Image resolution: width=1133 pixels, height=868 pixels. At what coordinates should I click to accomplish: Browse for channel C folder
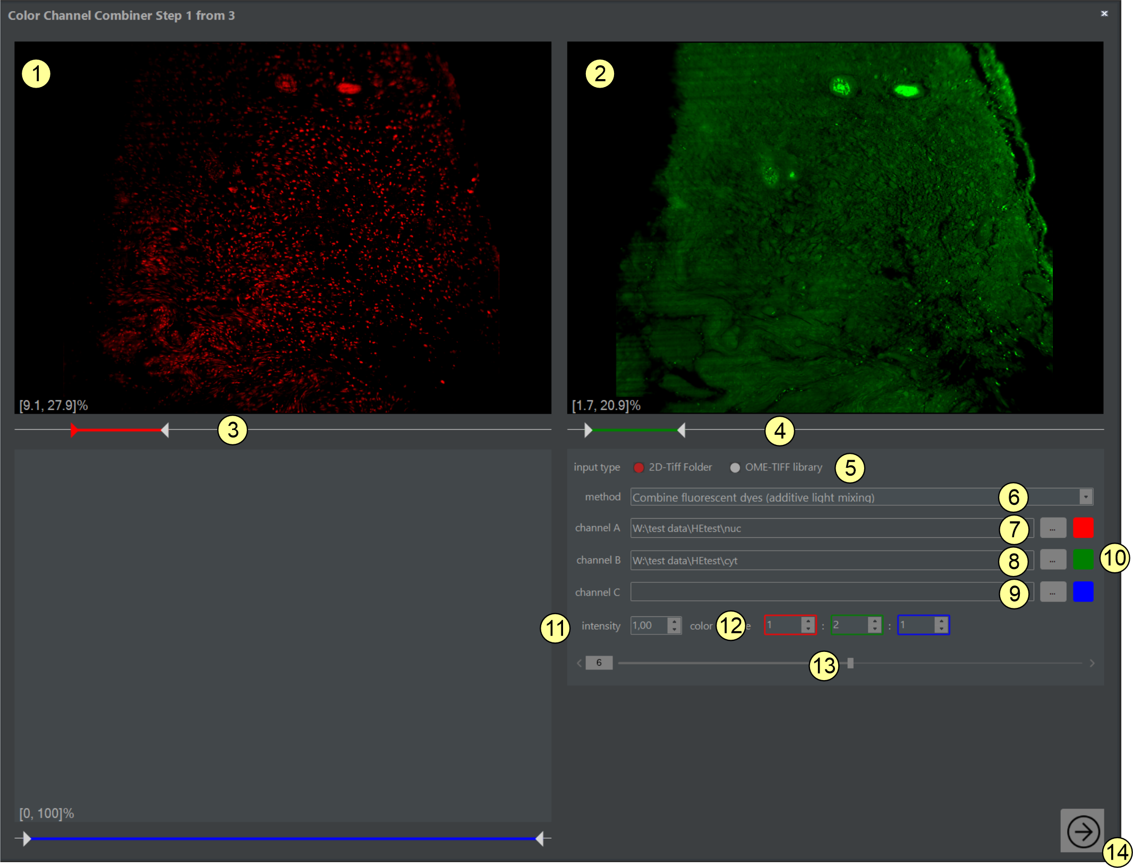pyautogui.click(x=1052, y=592)
